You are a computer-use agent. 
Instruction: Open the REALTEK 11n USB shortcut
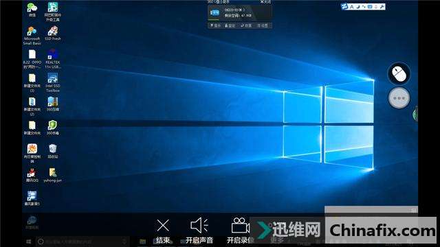[x=53, y=59]
